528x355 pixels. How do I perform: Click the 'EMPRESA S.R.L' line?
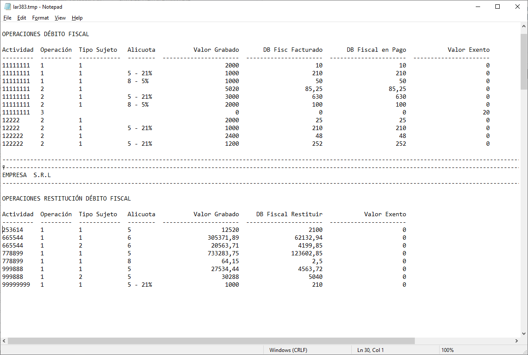pos(27,175)
